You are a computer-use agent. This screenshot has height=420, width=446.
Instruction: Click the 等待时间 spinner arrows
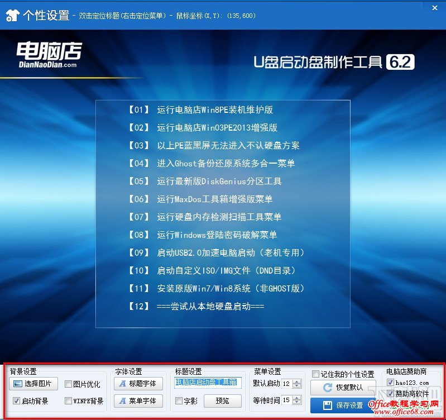(296, 400)
